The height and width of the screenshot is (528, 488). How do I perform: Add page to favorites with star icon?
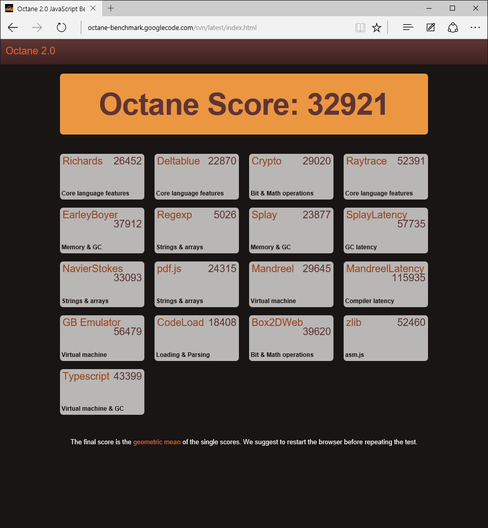click(x=376, y=27)
